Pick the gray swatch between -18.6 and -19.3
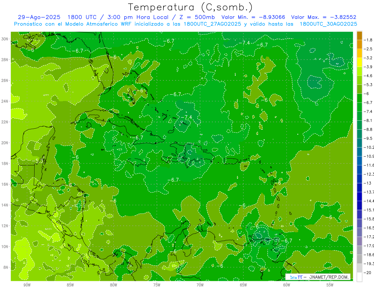 (359, 259)
